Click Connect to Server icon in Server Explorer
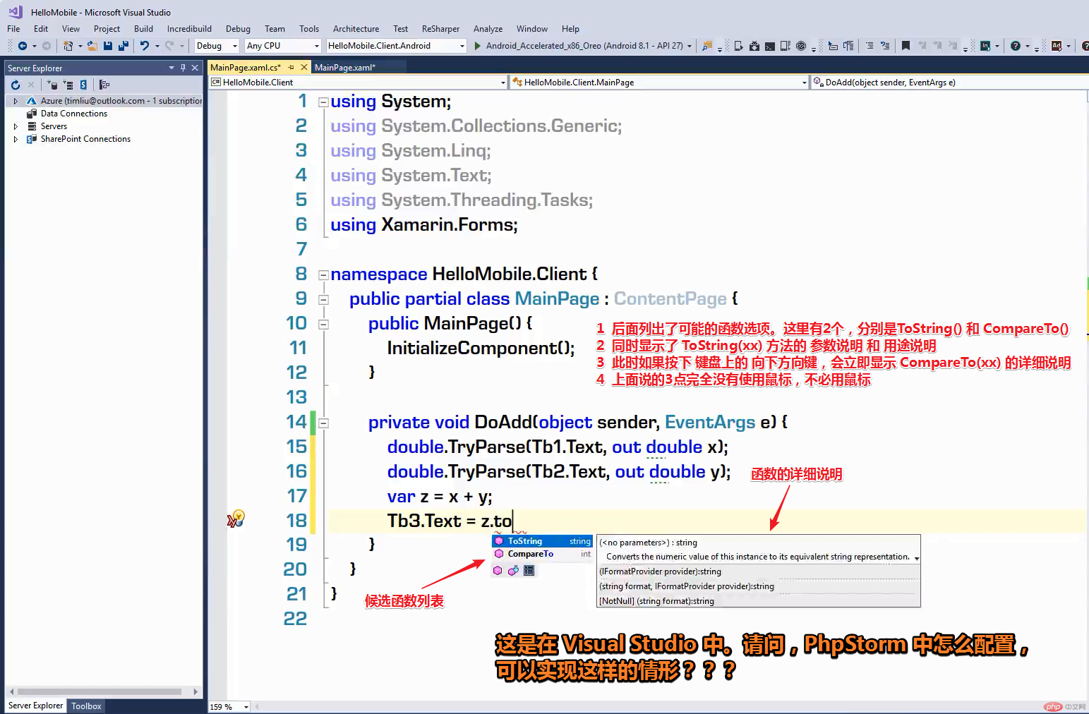 (68, 85)
